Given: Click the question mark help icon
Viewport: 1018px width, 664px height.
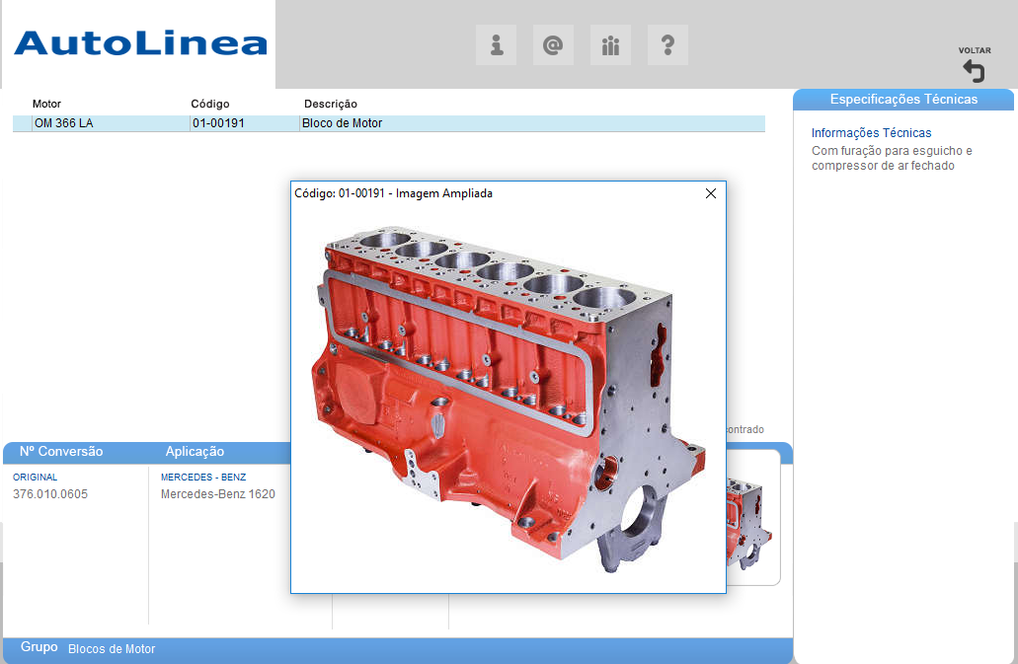Looking at the screenshot, I should point(667,45).
